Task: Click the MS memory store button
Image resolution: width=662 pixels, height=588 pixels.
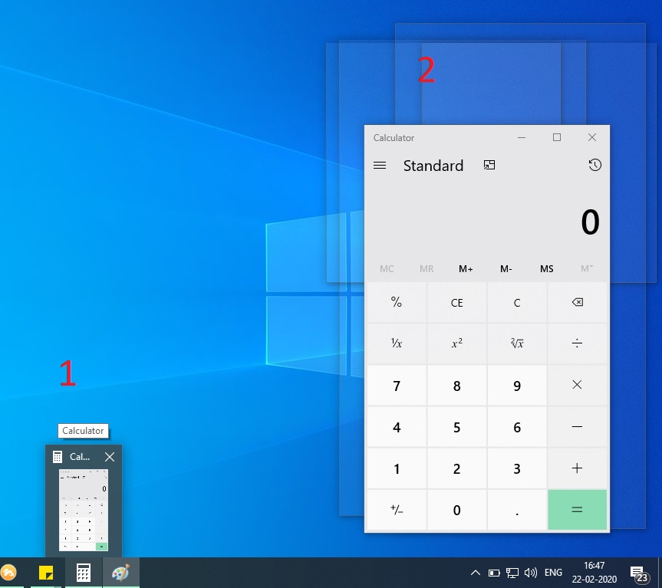Action: (546, 269)
